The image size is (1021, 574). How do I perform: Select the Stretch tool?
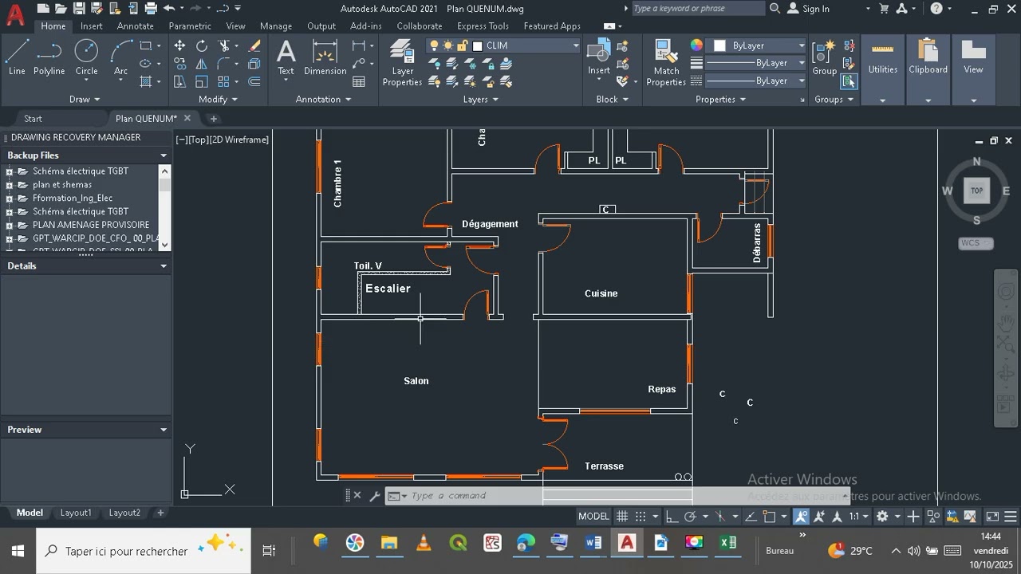tap(179, 81)
